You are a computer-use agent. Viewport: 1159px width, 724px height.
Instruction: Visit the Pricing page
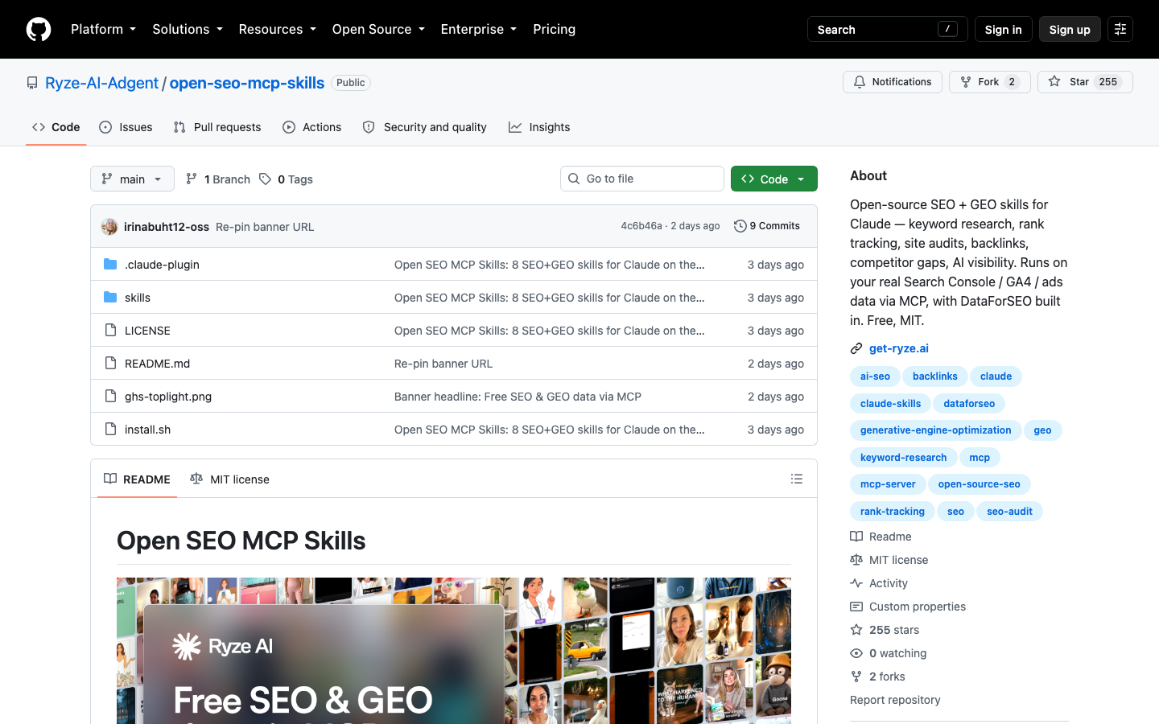pos(554,29)
